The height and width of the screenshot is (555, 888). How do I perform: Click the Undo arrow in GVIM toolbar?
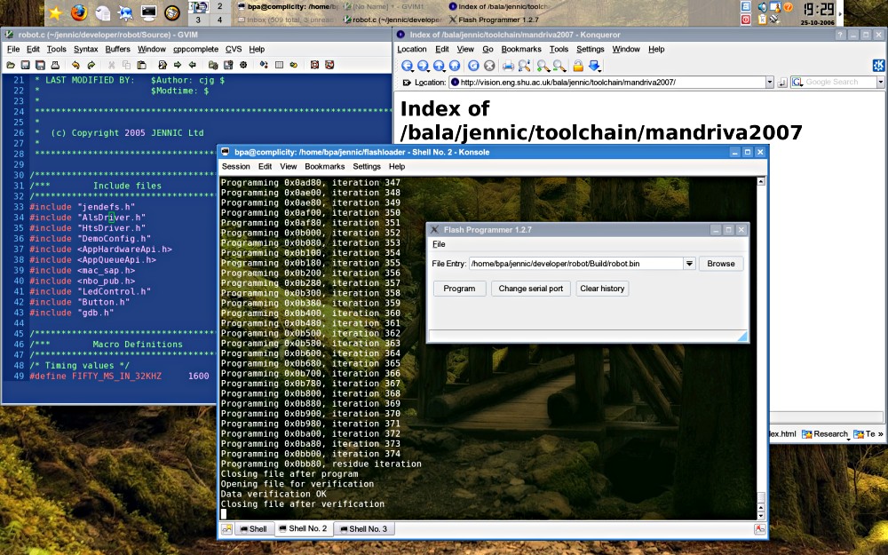[x=75, y=65]
